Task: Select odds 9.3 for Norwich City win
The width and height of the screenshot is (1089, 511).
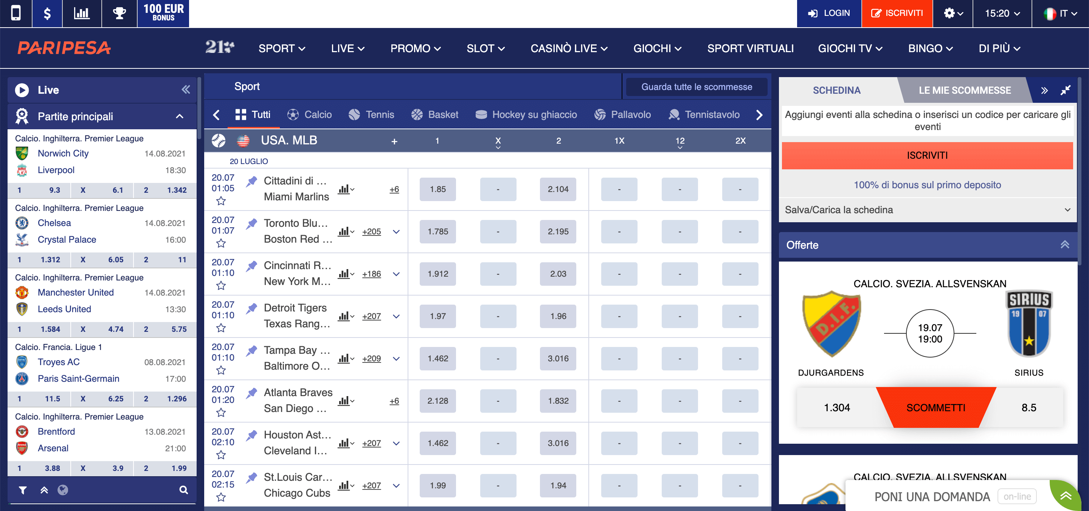Action: click(x=39, y=190)
